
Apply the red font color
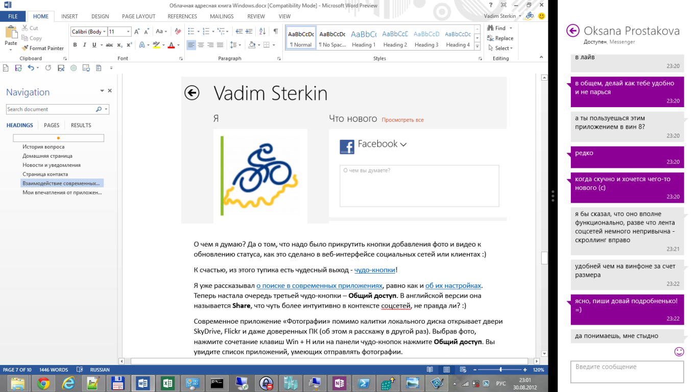[x=171, y=45]
